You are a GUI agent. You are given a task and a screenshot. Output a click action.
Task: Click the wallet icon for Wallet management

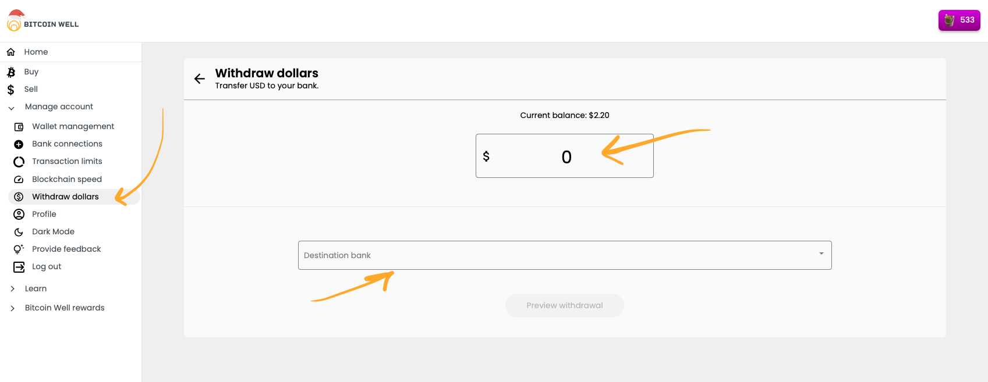click(19, 127)
